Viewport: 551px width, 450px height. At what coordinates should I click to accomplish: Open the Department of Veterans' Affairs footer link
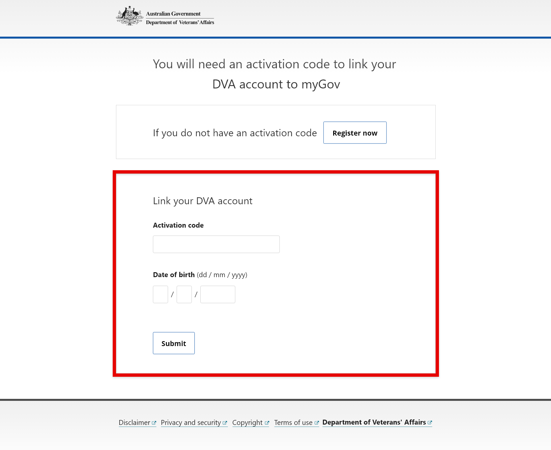tap(373, 422)
